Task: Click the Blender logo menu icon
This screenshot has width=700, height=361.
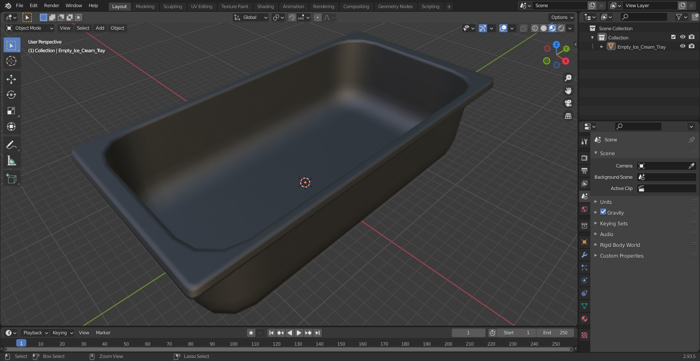Action: pos(8,6)
